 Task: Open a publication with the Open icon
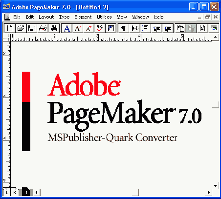(x=21, y=28)
